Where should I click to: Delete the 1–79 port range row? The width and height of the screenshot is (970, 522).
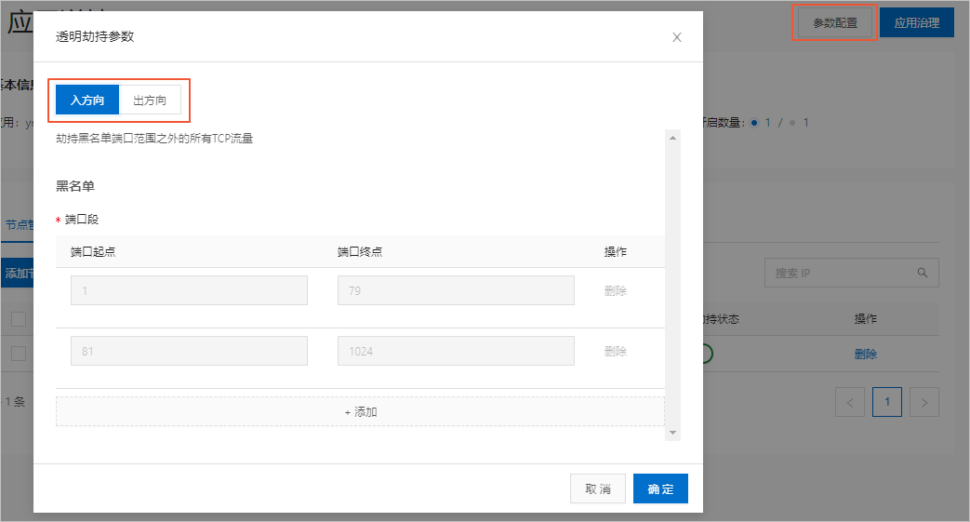click(616, 290)
